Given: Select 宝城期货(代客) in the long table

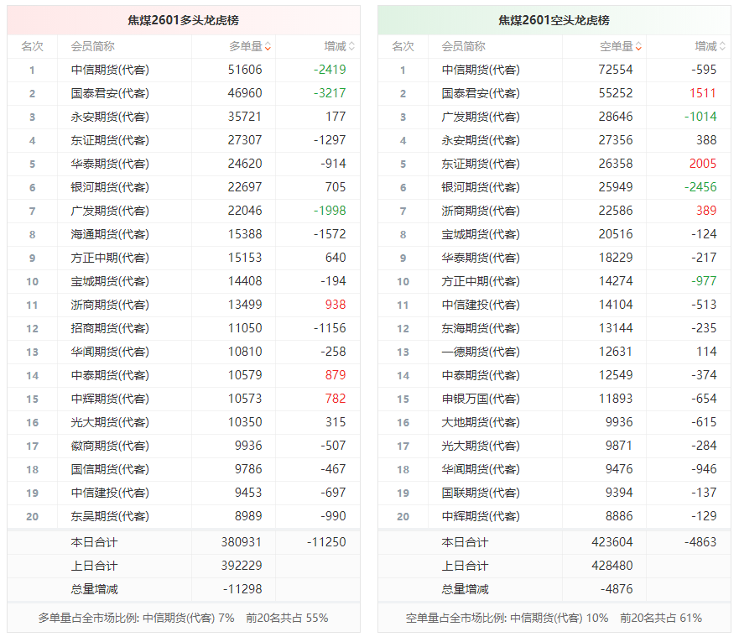Looking at the screenshot, I should [110, 281].
